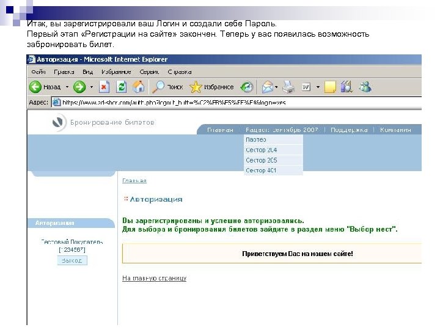Open the Сервис menu
440x330 pixels.
point(149,72)
